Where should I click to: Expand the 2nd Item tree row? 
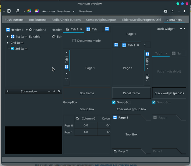point(8,42)
